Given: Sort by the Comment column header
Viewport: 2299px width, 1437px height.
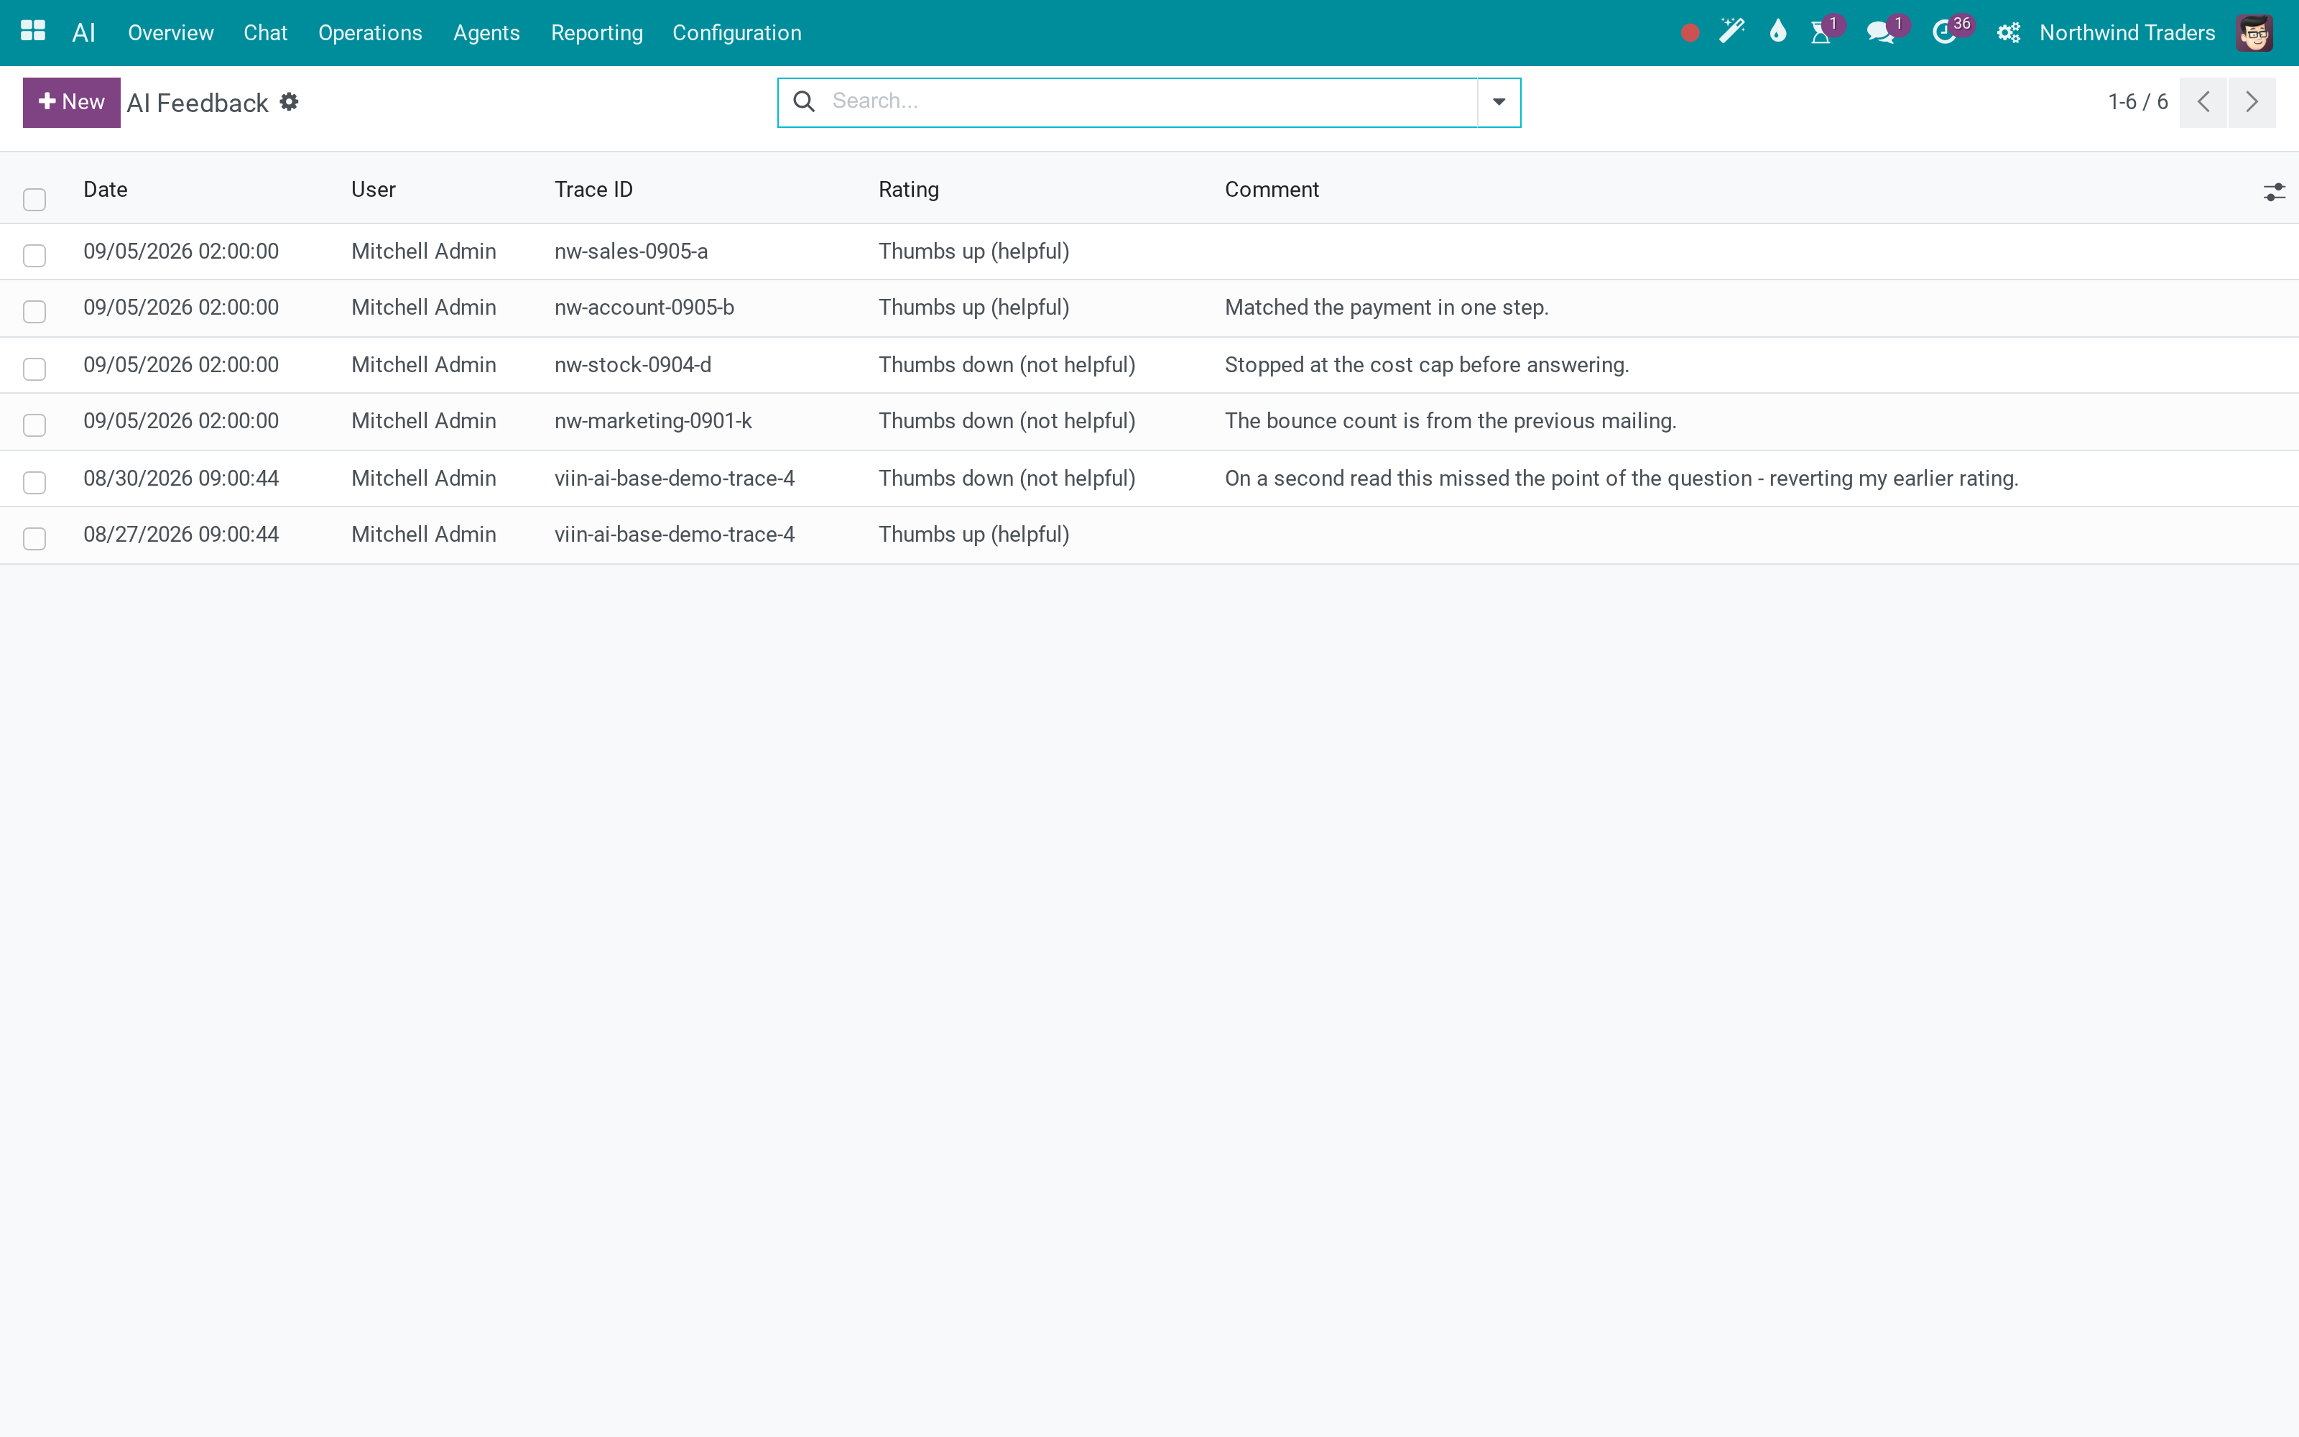Looking at the screenshot, I should 1271,189.
